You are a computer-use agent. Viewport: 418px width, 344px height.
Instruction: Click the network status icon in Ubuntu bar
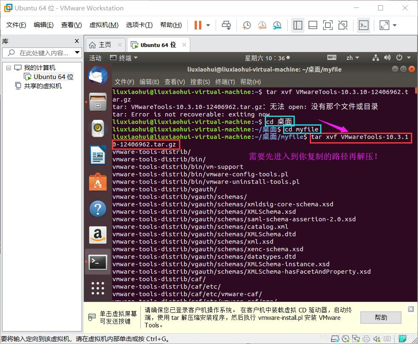click(376, 57)
